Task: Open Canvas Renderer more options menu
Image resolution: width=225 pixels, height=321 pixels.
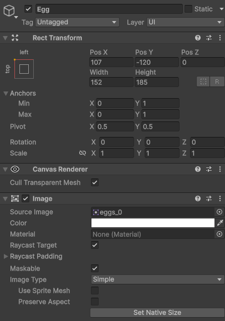Action: pyautogui.click(x=220, y=169)
